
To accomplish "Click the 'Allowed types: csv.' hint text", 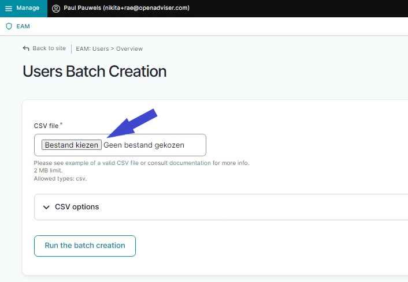I will click(60, 179).
